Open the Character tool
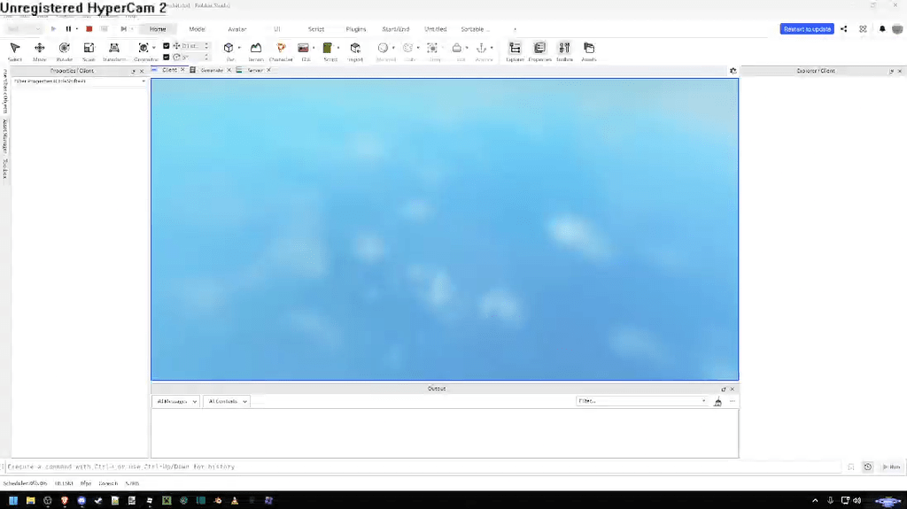Image resolution: width=907 pixels, height=509 pixels. pyautogui.click(x=281, y=51)
